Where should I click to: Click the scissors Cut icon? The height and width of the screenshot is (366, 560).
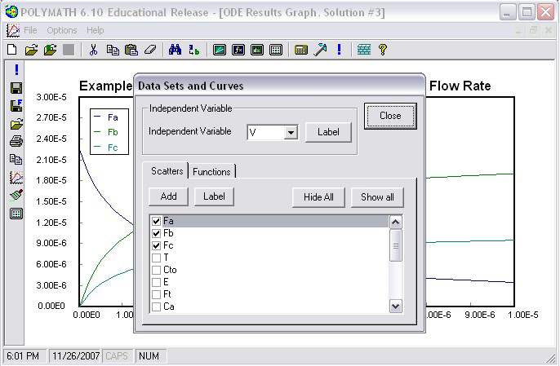[93, 50]
